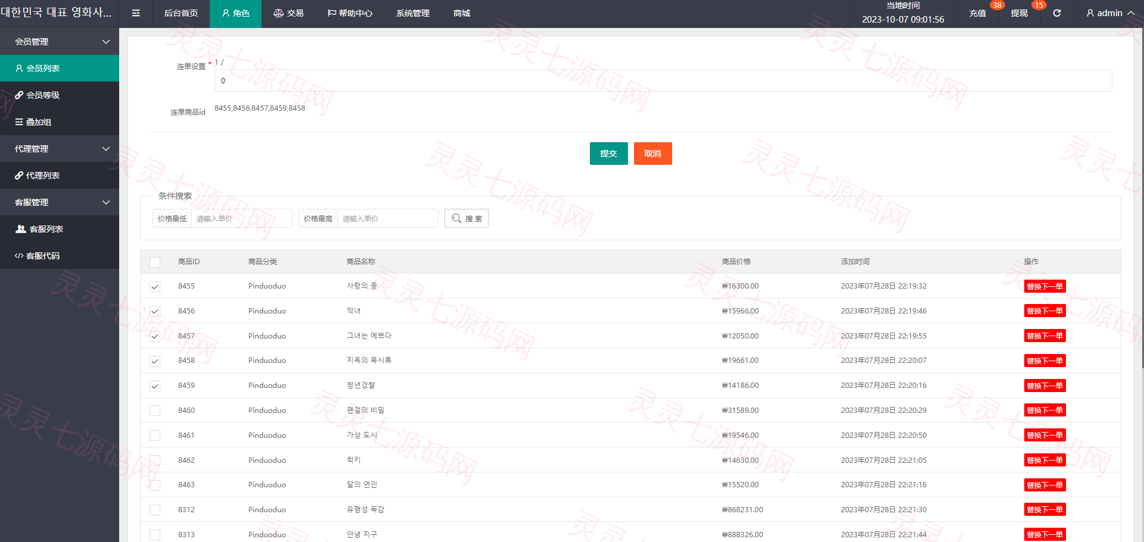Click the price ₩868231.00 cell
Image resolution: width=1144 pixels, height=542 pixels.
click(x=742, y=510)
